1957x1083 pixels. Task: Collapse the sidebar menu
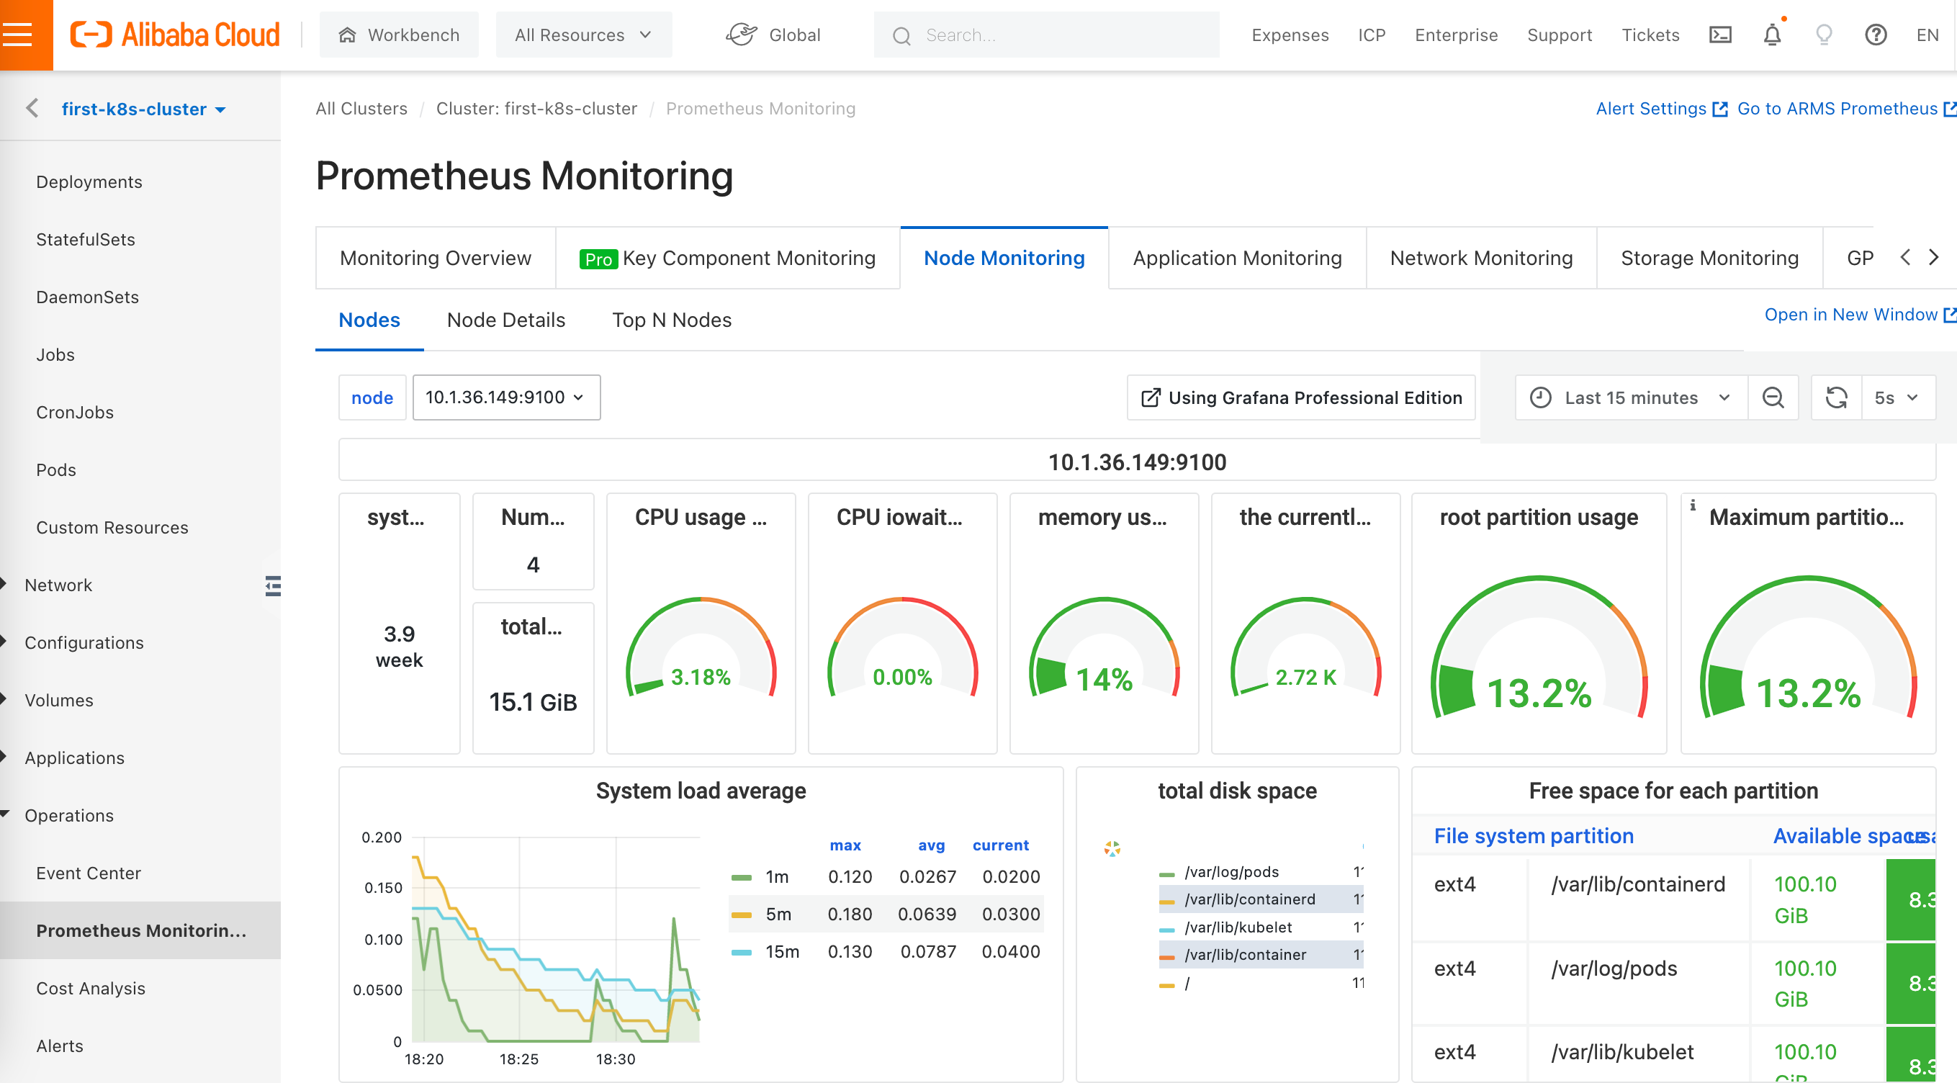[273, 585]
